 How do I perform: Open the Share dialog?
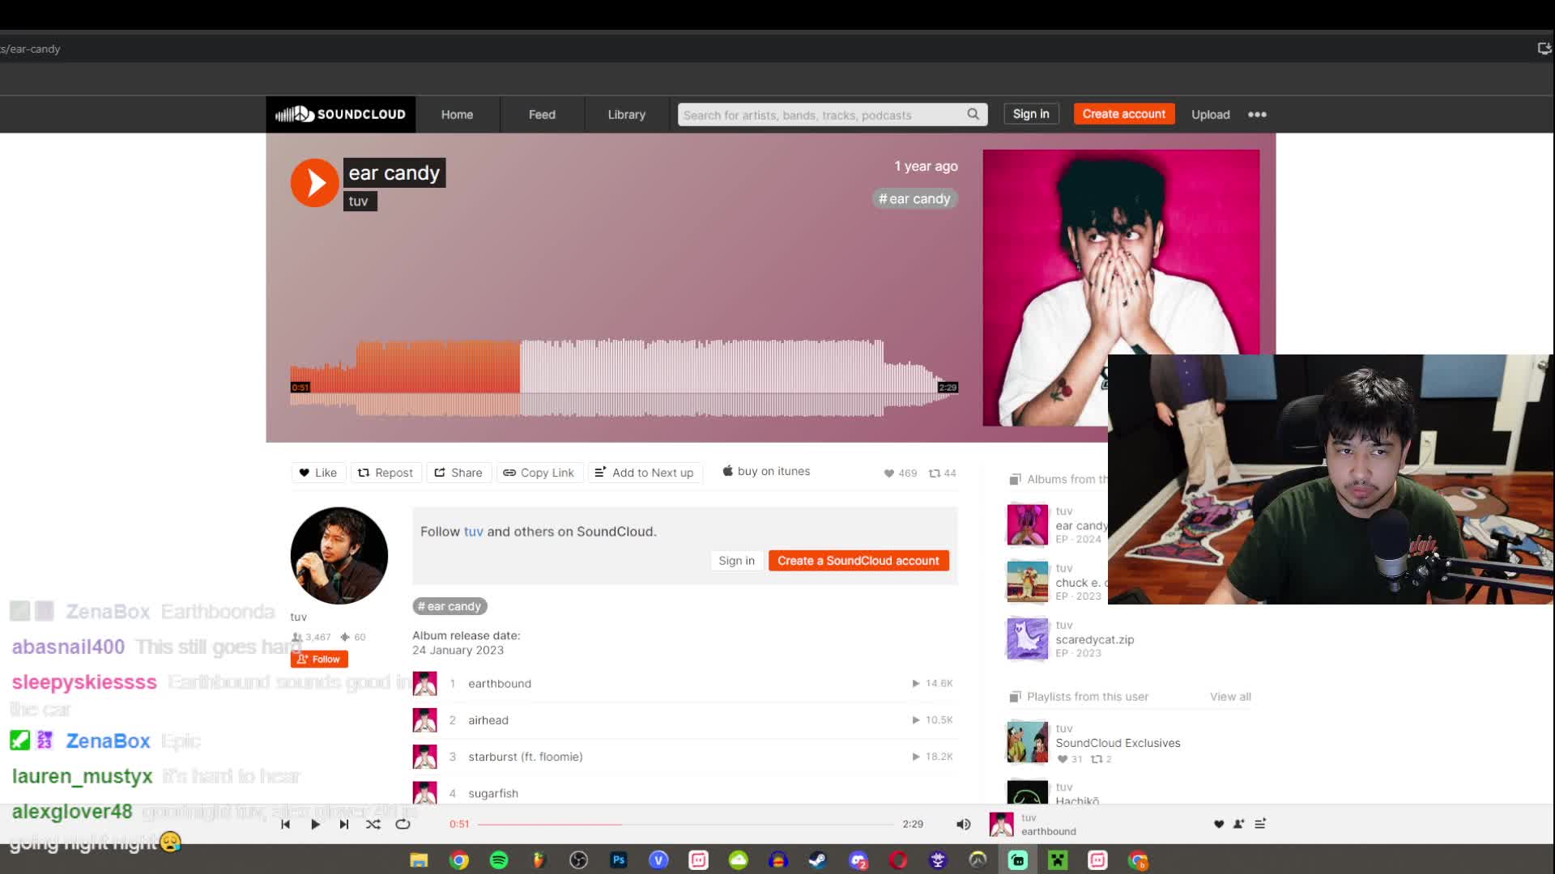[458, 473]
